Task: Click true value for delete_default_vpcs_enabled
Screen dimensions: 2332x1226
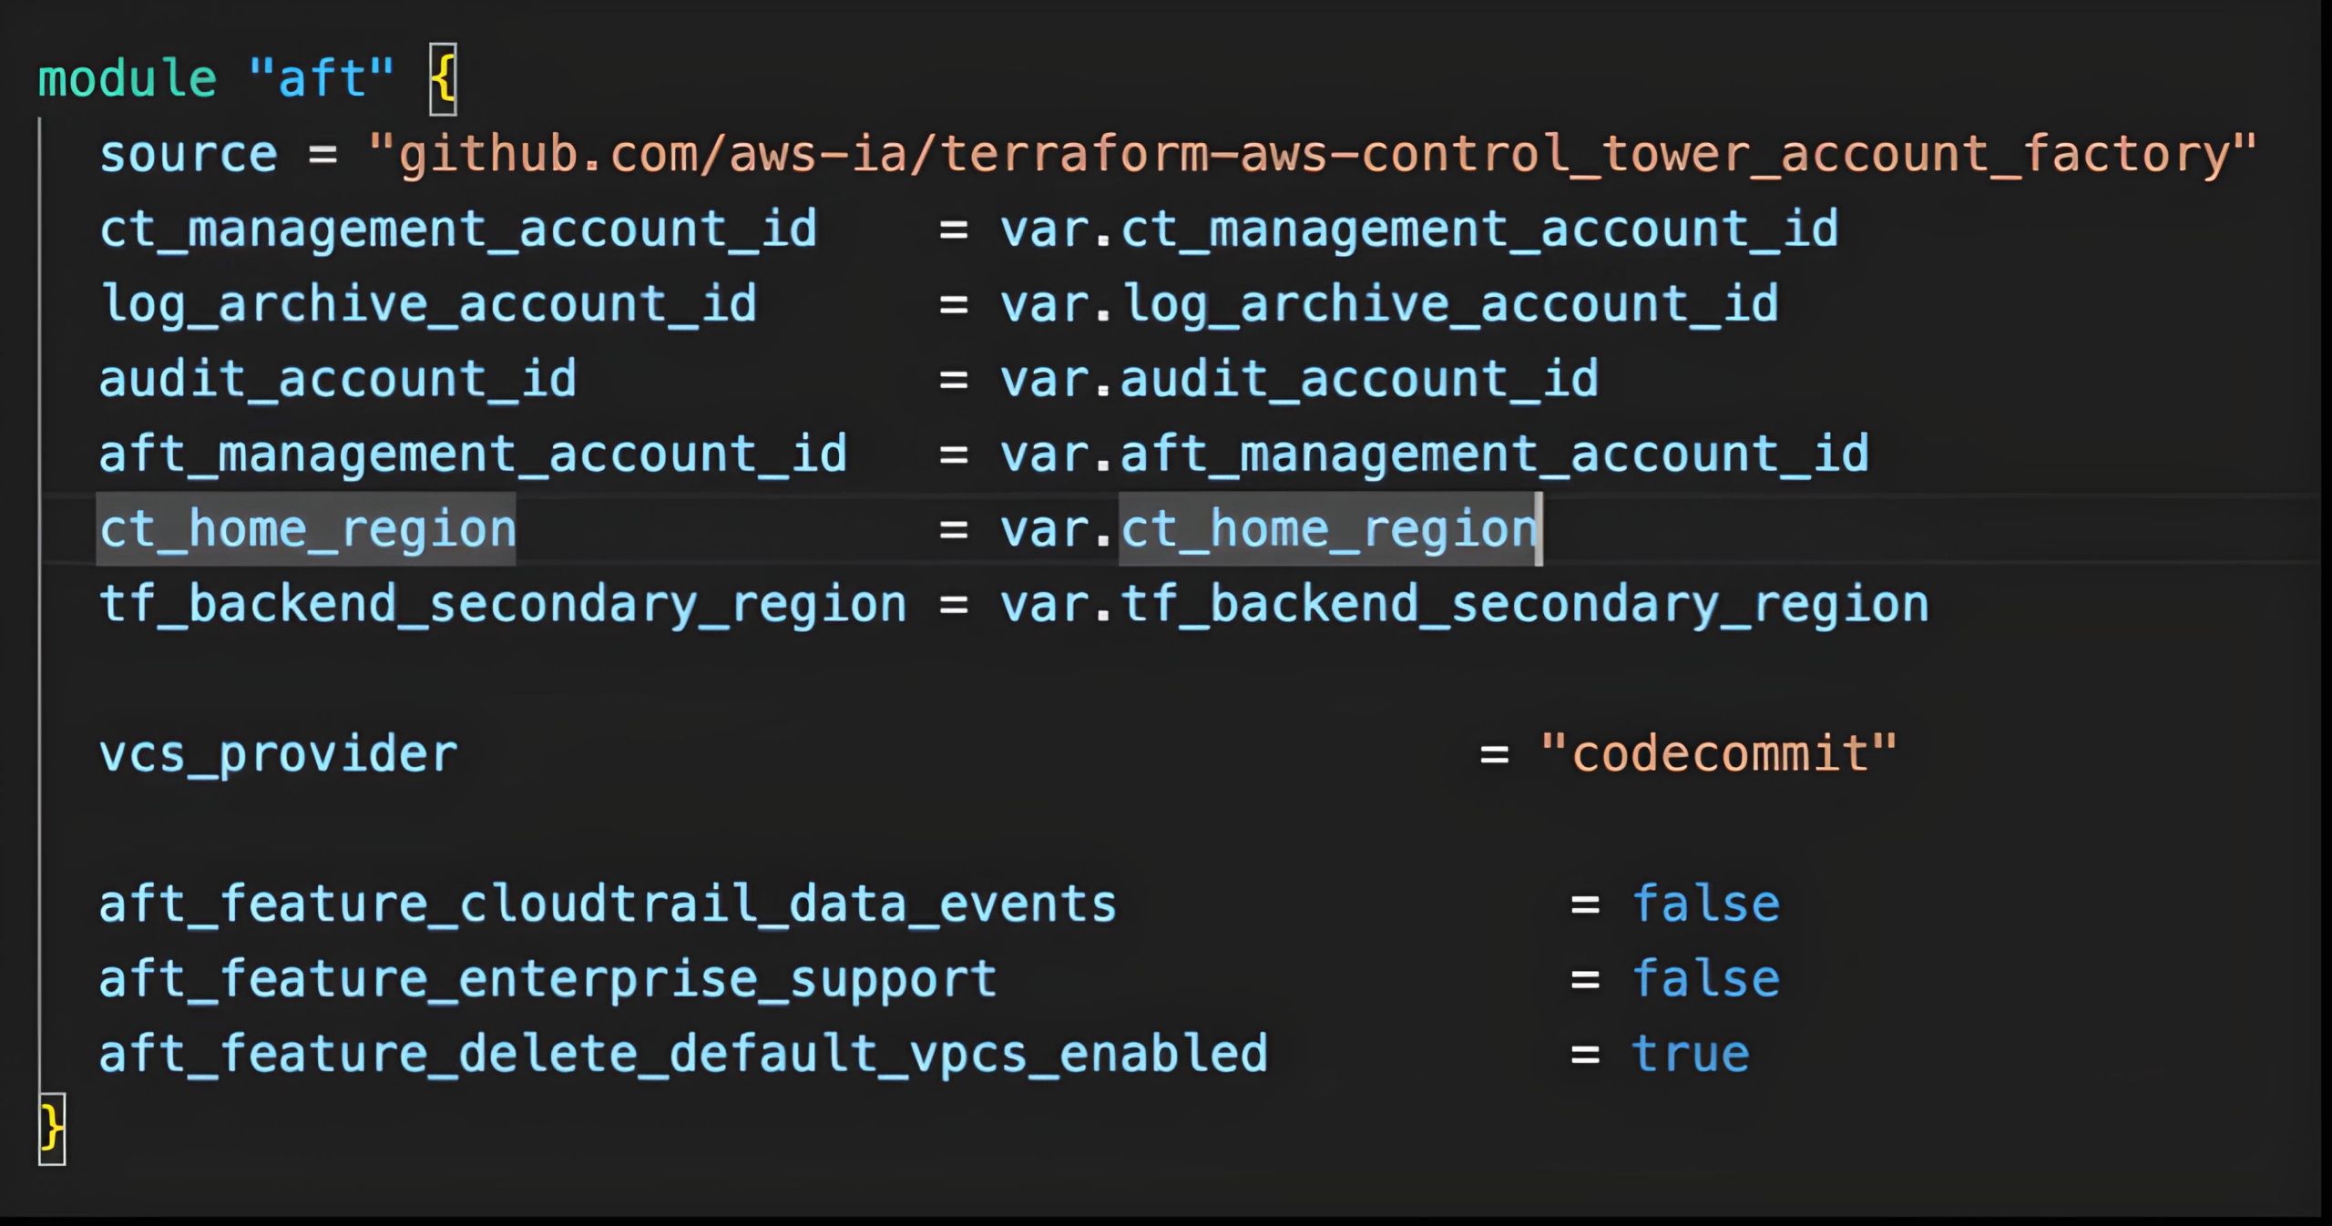Action: click(1691, 1055)
